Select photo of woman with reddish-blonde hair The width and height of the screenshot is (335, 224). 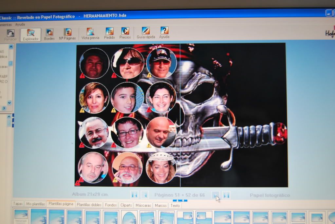pos(94,98)
